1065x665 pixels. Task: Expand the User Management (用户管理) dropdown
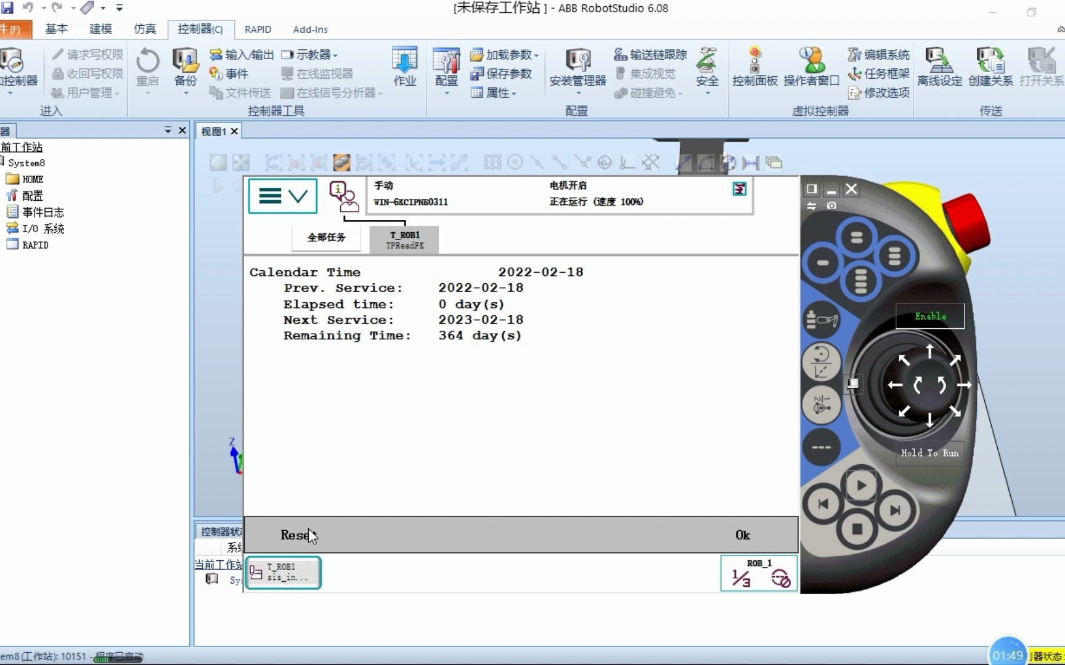pos(116,94)
